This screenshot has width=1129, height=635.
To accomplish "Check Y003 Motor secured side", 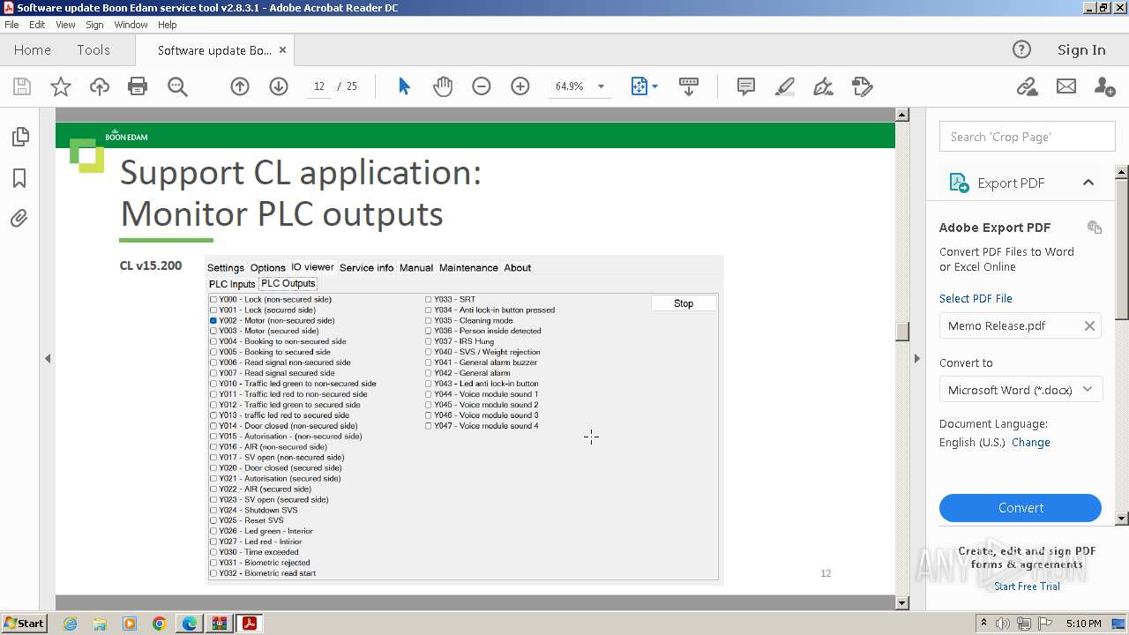I will (x=213, y=332).
